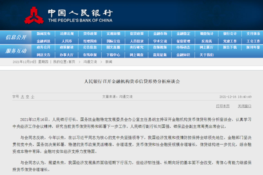
Task: Open 网上调查 menu item
Action: [x=137, y=55]
